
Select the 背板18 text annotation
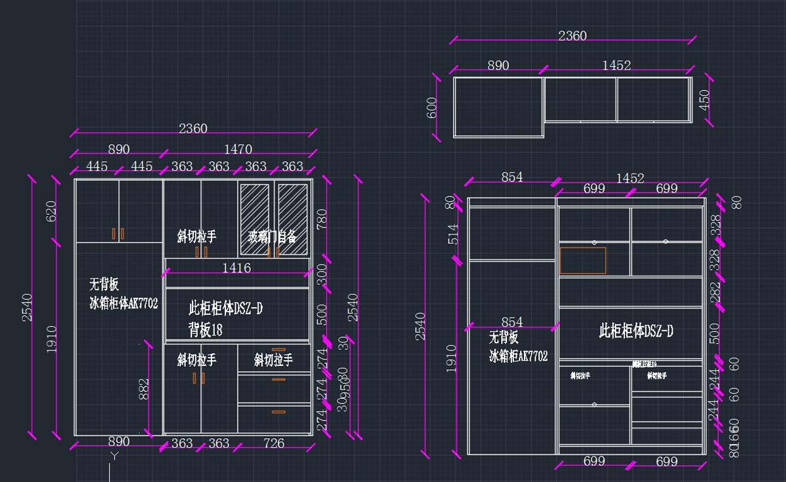pyautogui.click(x=206, y=329)
